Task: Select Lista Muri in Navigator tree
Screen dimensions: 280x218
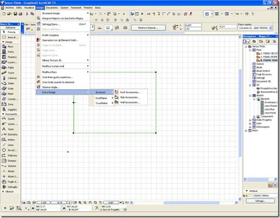Action: pyautogui.click(x=270, y=109)
